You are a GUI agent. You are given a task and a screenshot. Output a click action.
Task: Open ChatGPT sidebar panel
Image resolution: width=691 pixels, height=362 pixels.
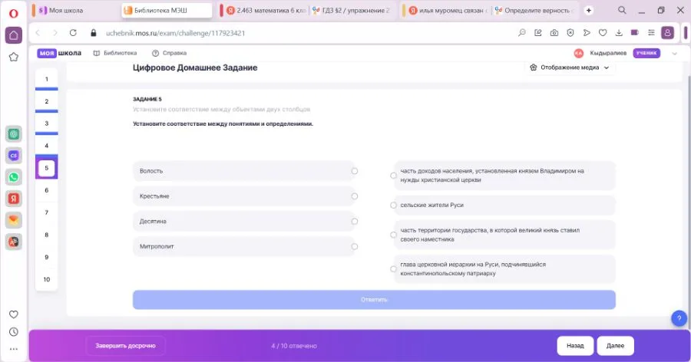point(14,134)
